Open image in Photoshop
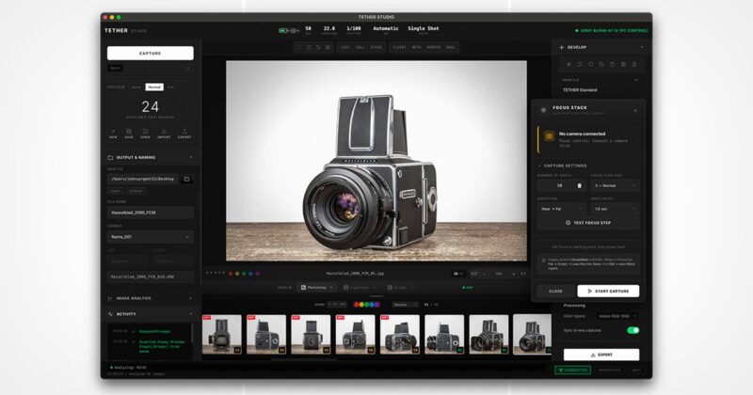The width and height of the screenshot is (753, 395). click(x=317, y=288)
